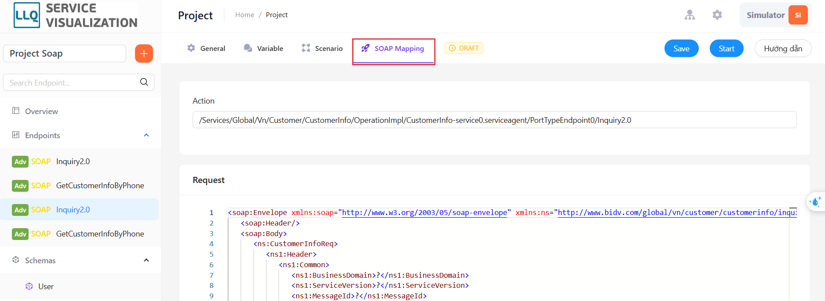
Task: Open GetCustomerInfoByPhone endpoint below highlighted Inquiry2.0
Action: click(79, 234)
